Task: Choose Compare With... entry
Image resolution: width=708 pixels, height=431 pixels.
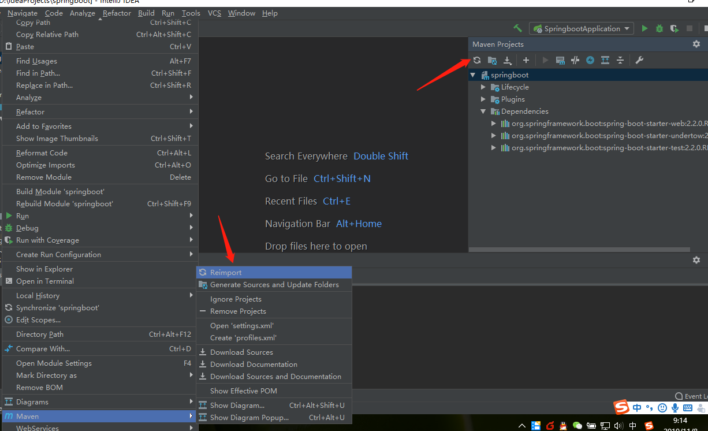Action: (99, 349)
